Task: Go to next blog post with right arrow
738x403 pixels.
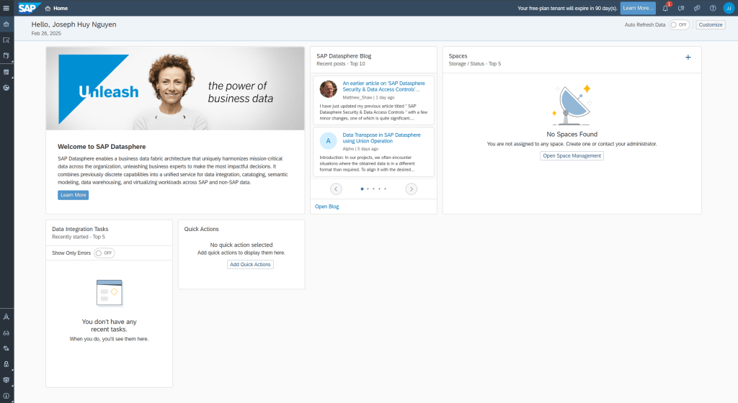Action: tap(411, 189)
